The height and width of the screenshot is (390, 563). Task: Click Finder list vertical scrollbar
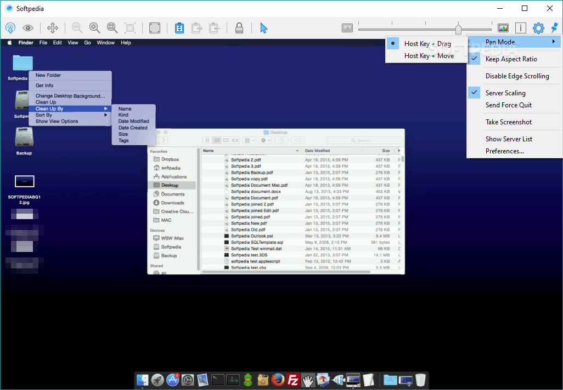[403, 159]
